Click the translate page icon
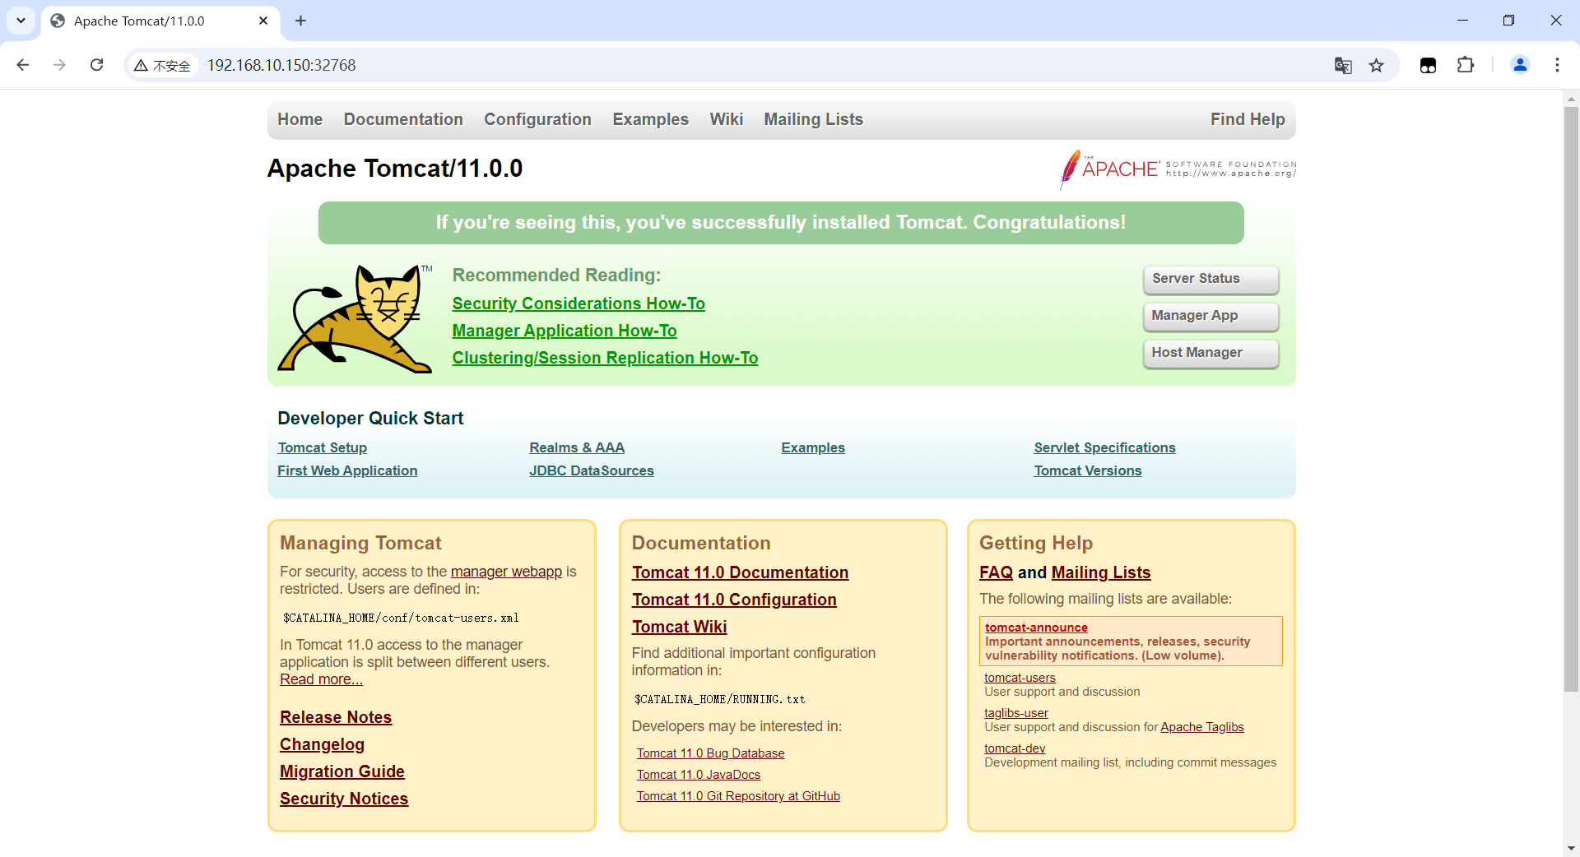This screenshot has width=1580, height=857. click(1343, 65)
